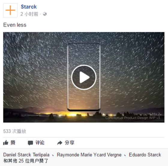The image size is (168, 166).
Task: Click the Mi Mix 2 watermark text
Action: click(x=154, y=114)
